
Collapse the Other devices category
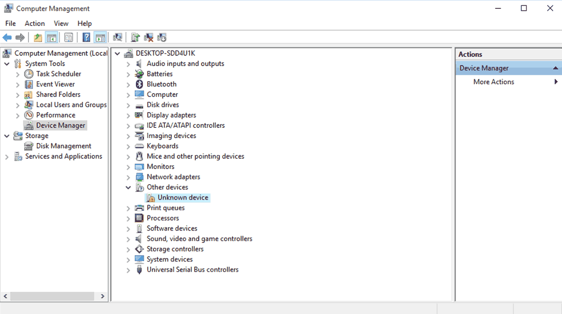[x=128, y=187]
